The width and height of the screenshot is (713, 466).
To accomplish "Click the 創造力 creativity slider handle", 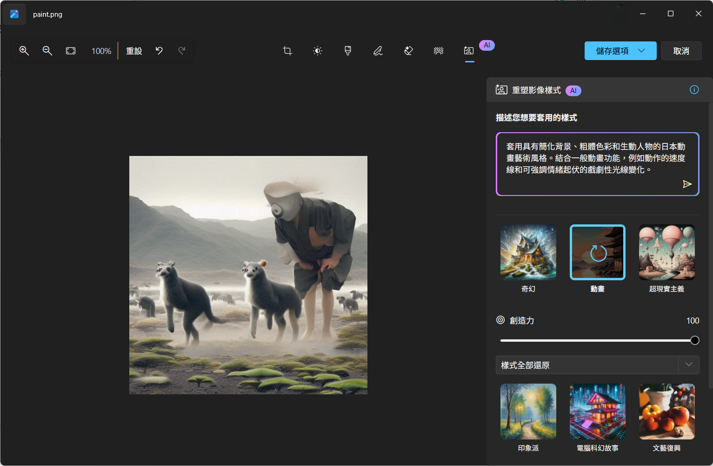I will click(695, 340).
